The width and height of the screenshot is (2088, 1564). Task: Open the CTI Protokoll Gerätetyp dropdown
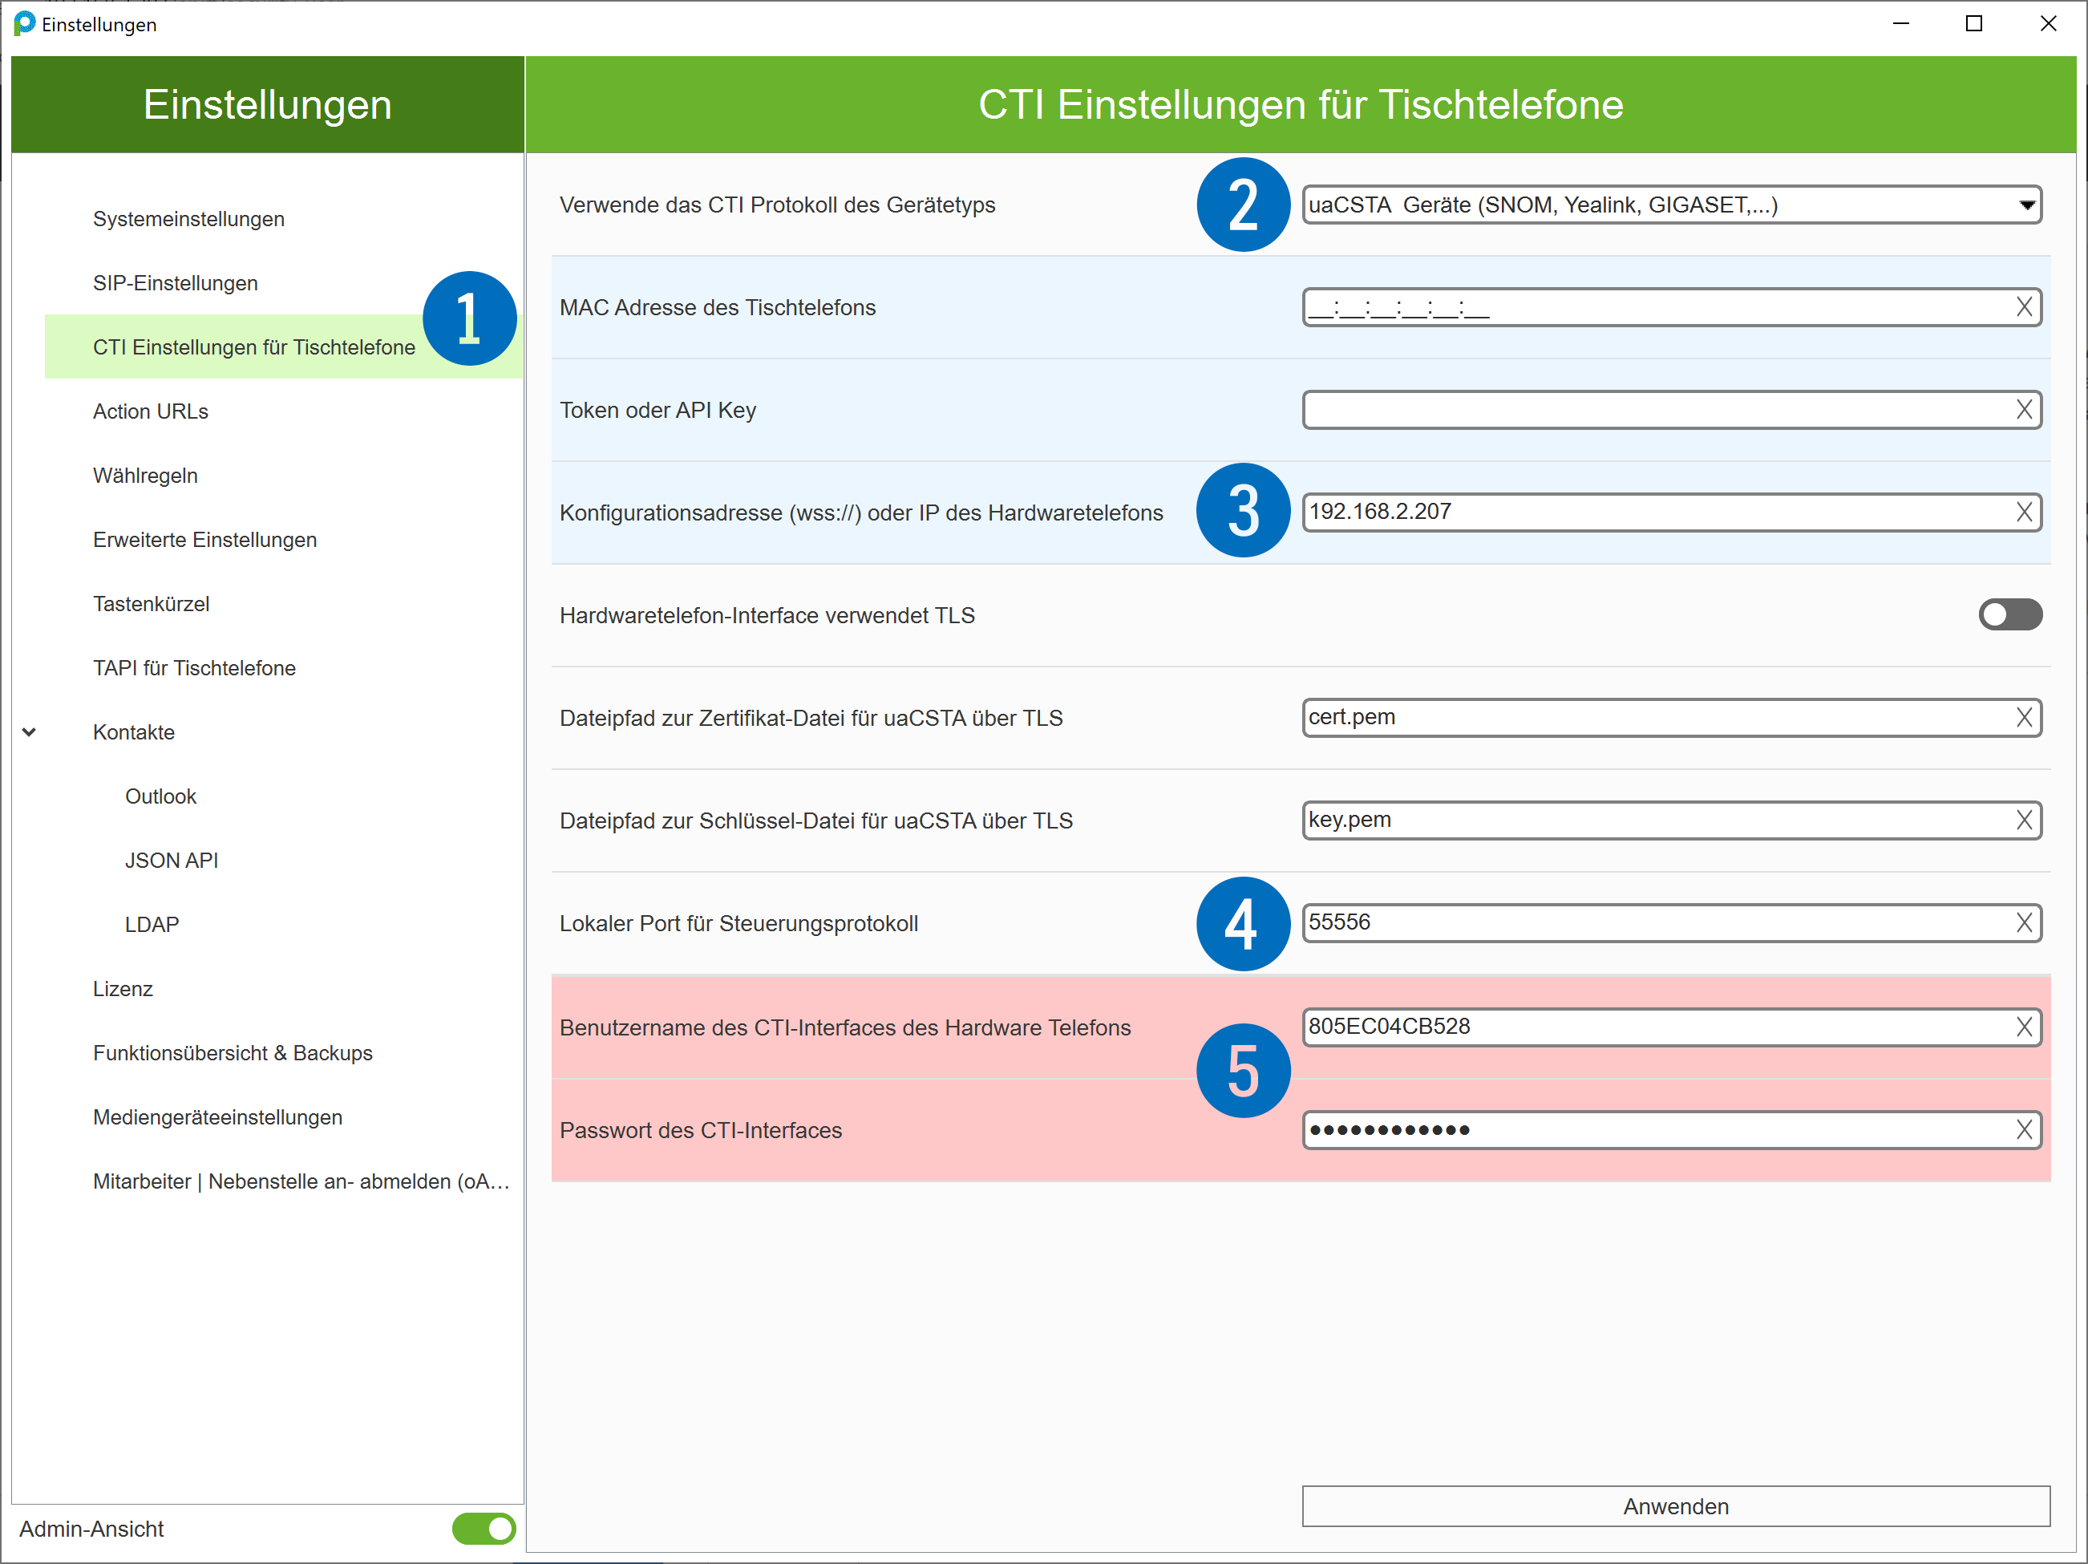[2025, 205]
